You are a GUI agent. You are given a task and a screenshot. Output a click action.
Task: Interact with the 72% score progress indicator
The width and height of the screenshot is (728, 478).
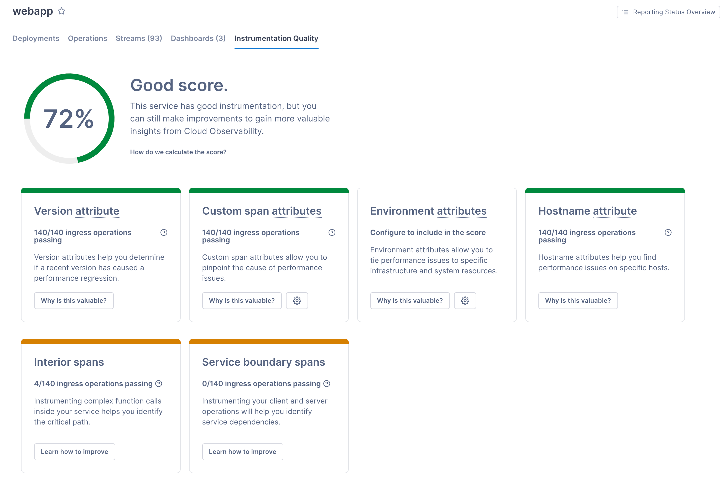pyautogui.click(x=68, y=118)
